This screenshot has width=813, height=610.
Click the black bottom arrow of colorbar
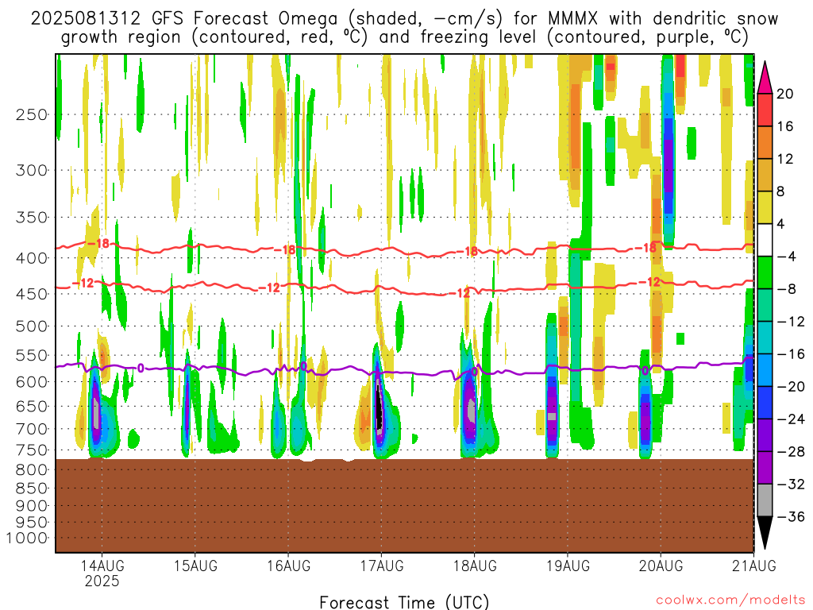pos(765,531)
